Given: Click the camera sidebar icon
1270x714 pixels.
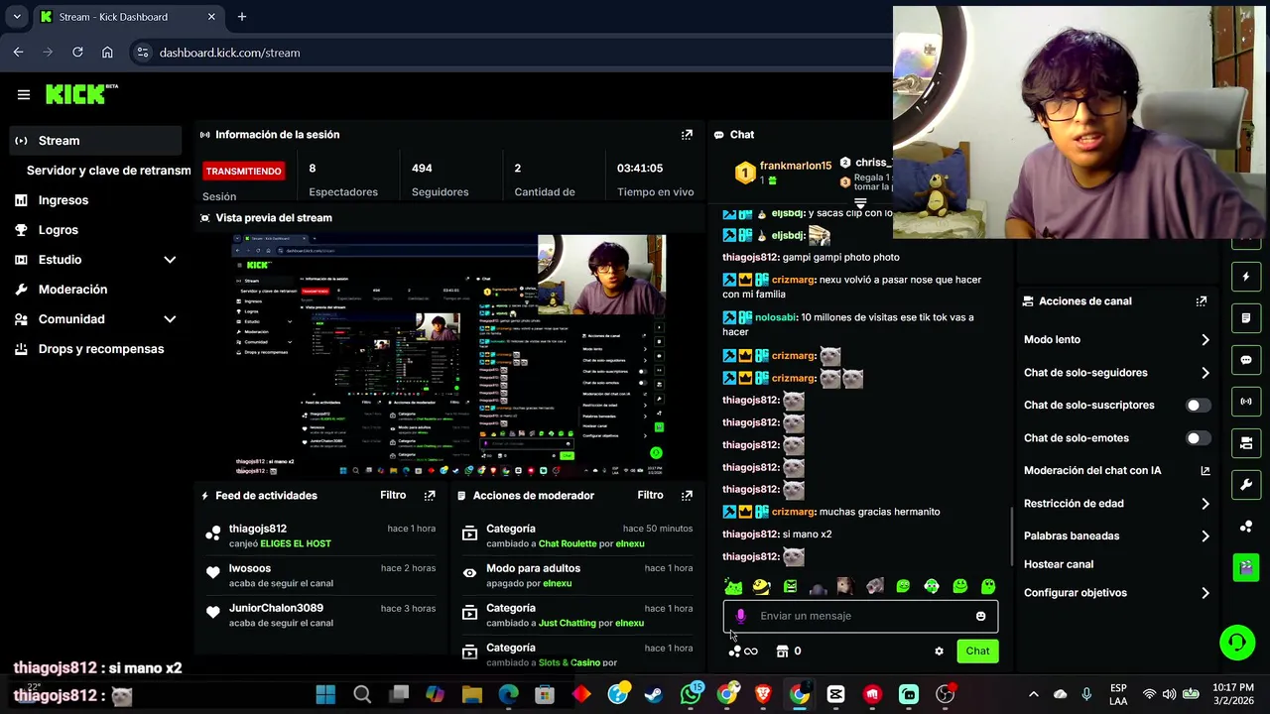Looking at the screenshot, I should point(1246,443).
